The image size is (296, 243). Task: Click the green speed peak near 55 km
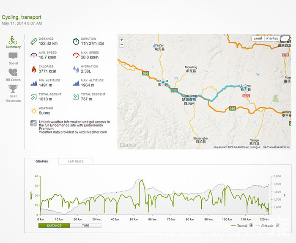tap(142, 180)
